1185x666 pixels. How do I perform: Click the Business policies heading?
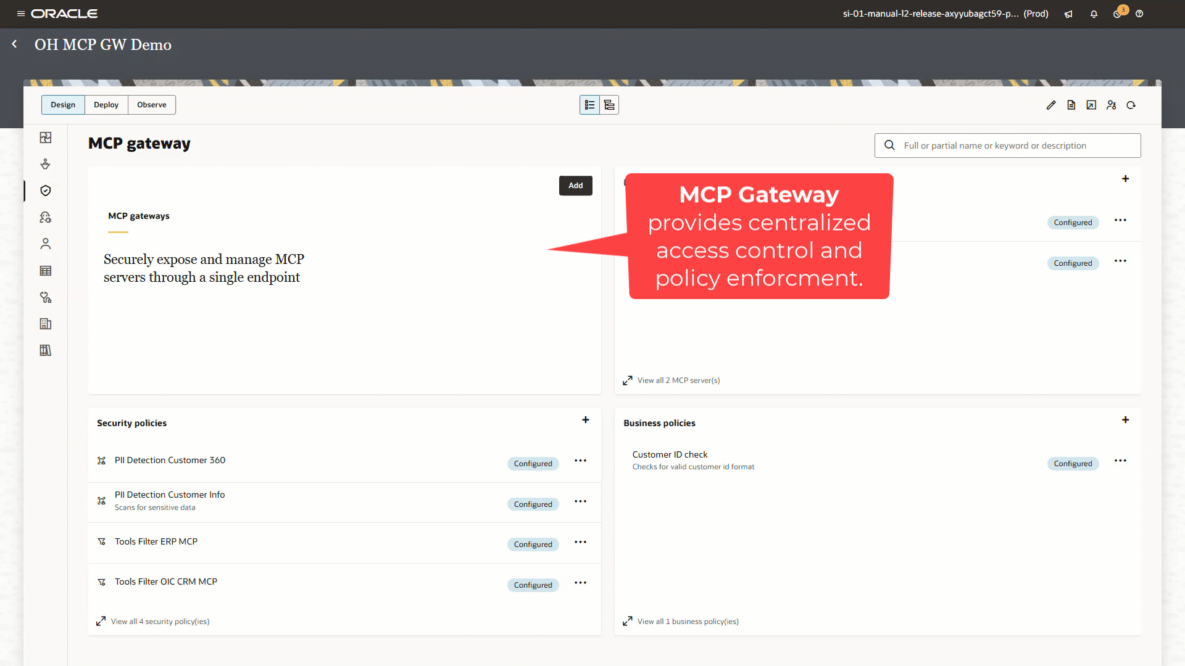coord(659,423)
